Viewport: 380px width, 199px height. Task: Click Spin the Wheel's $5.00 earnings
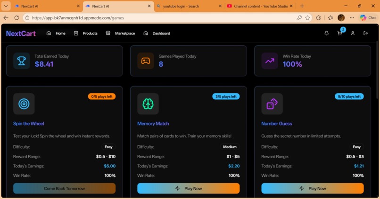(x=110, y=166)
